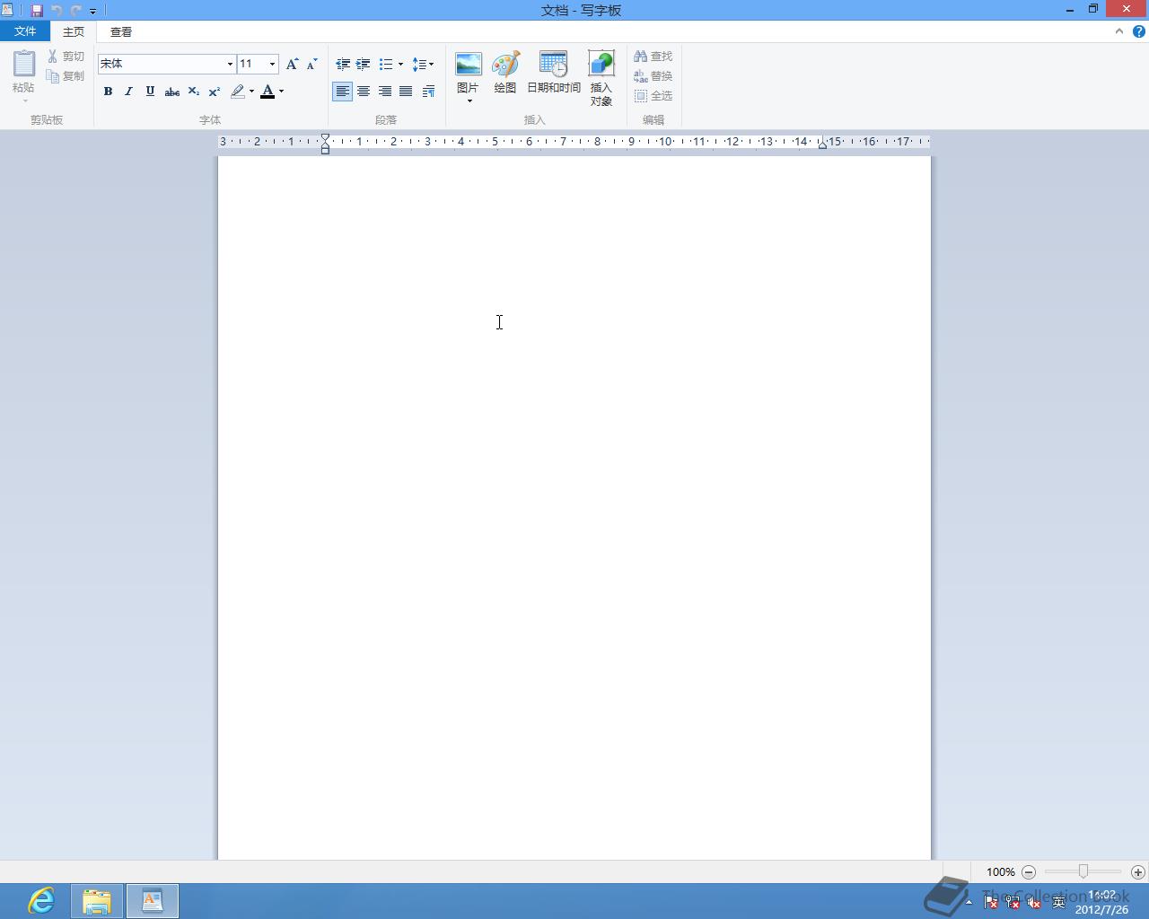Screen dimensions: 1149x919
Task: Open paragraph settings dialog icon
Action: pos(428,92)
